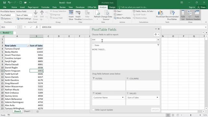Expand the formula bar
The width and height of the screenshot is (208, 117).
click(x=206, y=27)
